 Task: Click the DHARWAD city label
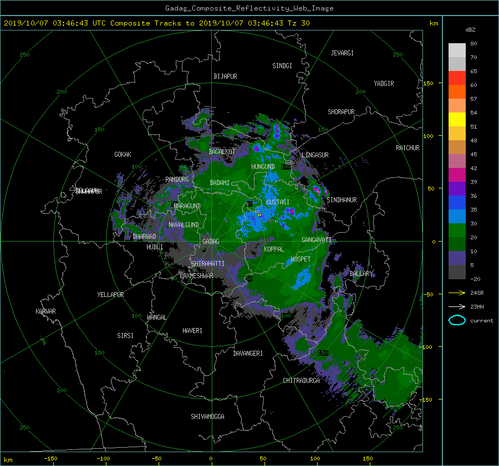[x=145, y=237]
